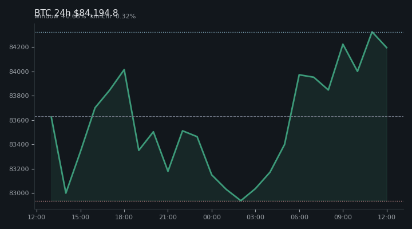Select the 84000 price axis label
This screenshot has height=229, width=412.
click(19, 72)
